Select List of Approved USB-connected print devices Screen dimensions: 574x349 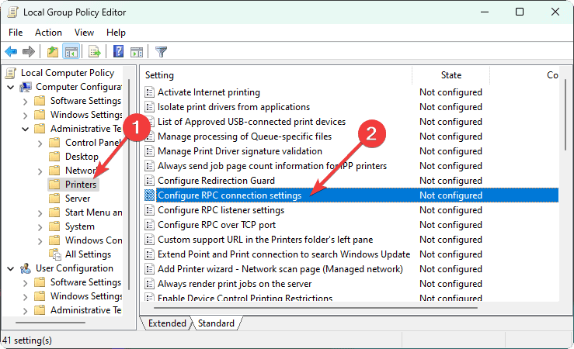pos(252,122)
